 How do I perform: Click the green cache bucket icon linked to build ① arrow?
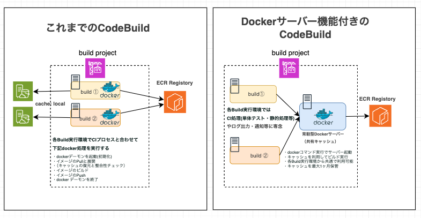pyautogui.click(x=23, y=91)
